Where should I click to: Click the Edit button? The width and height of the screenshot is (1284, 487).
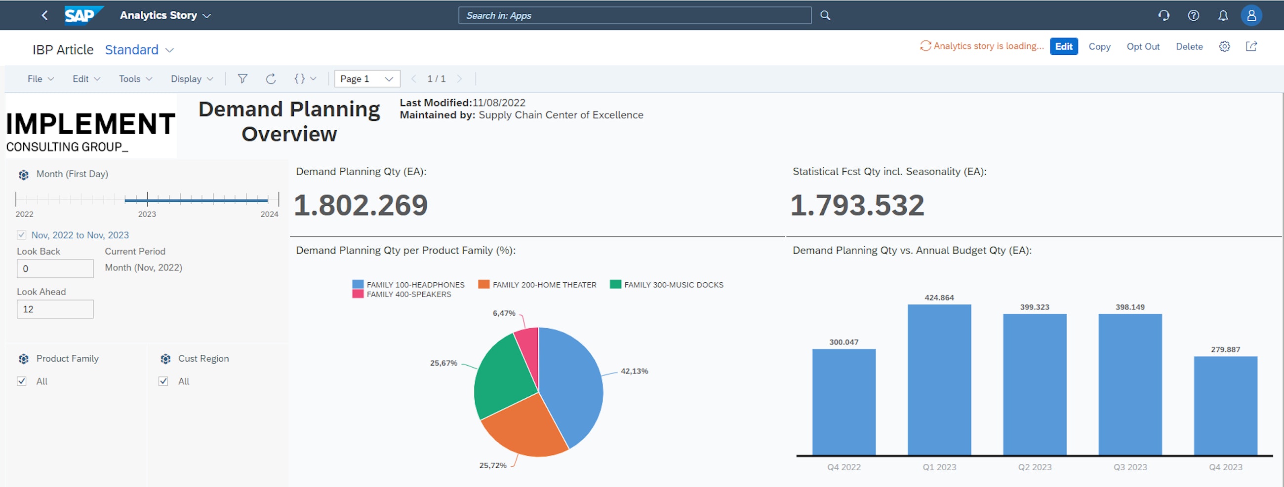click(x=1063, y=46)
